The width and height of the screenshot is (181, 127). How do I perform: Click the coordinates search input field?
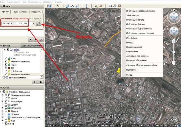(17, 23)
